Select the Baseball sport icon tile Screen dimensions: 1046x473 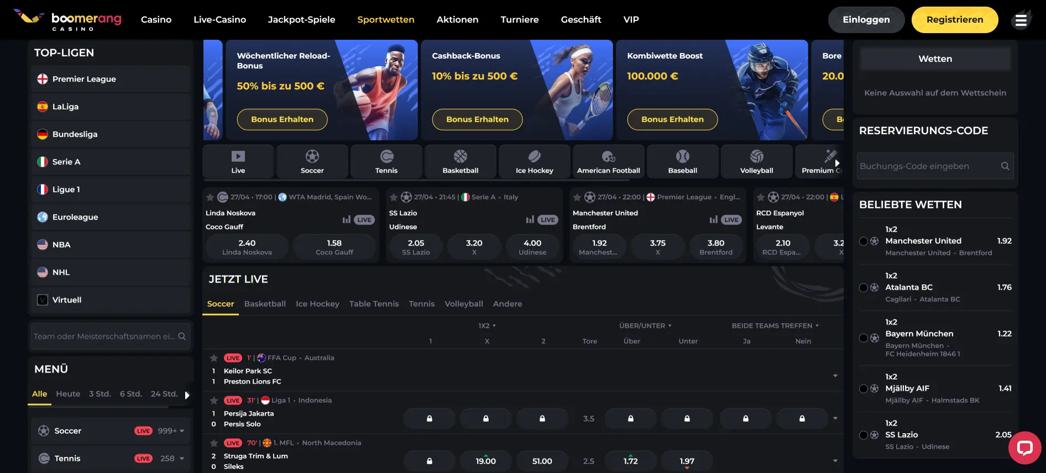[x=683, y=161]
